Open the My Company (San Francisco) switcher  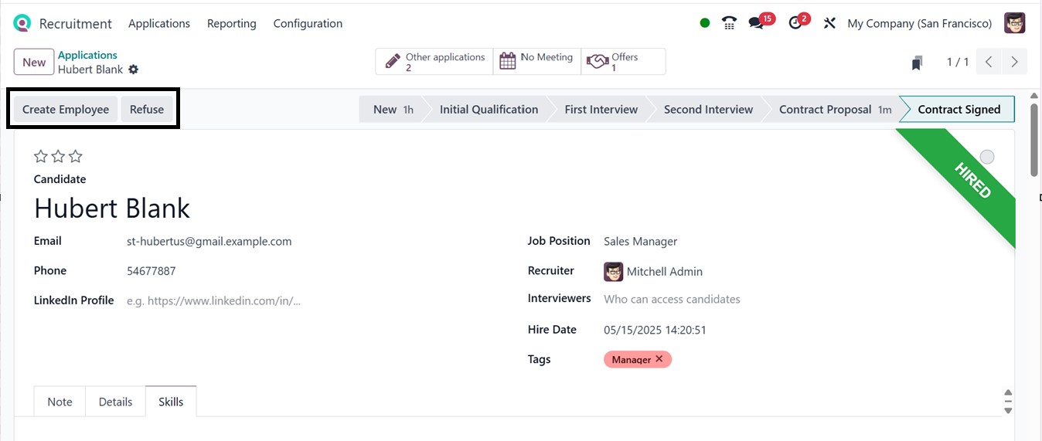[919, 23]
